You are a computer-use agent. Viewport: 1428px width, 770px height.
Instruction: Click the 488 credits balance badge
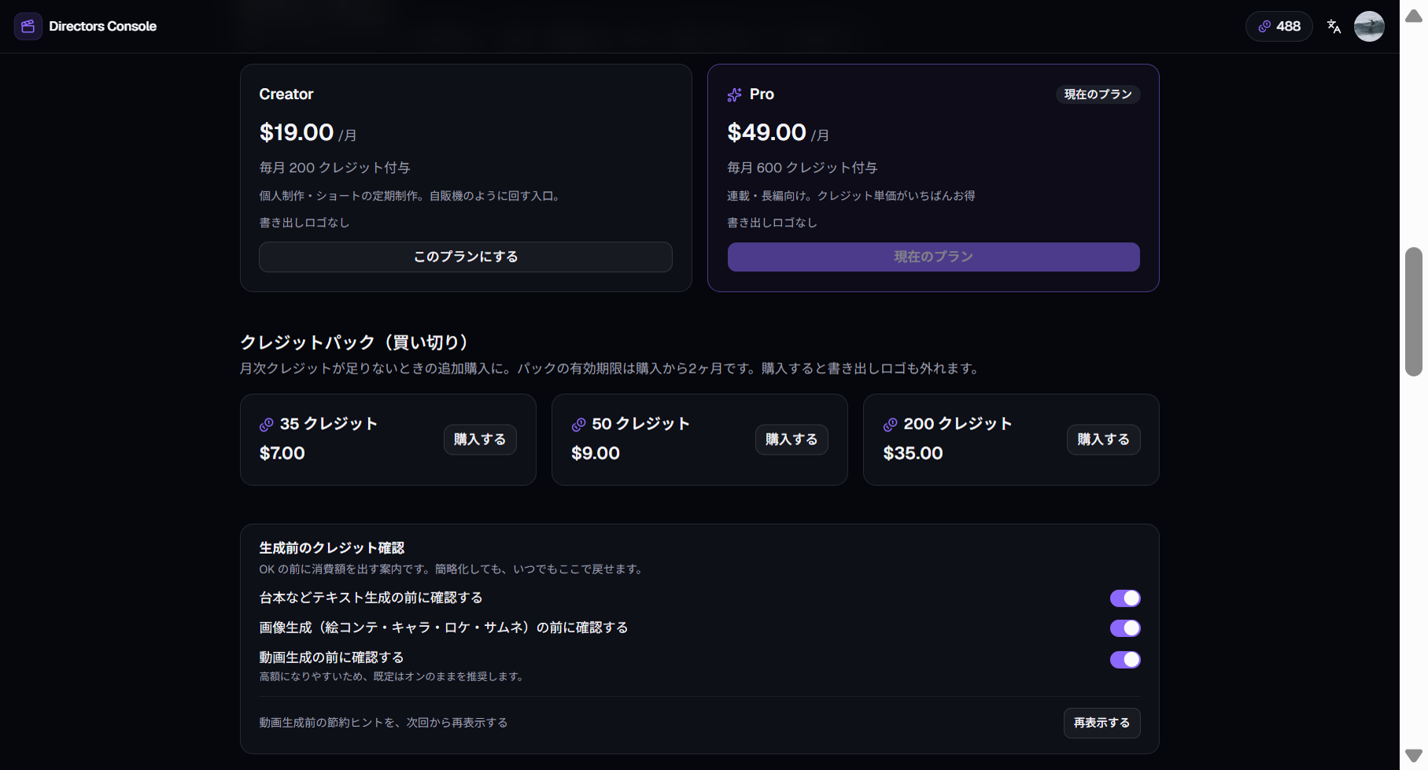pos(1279,26)
